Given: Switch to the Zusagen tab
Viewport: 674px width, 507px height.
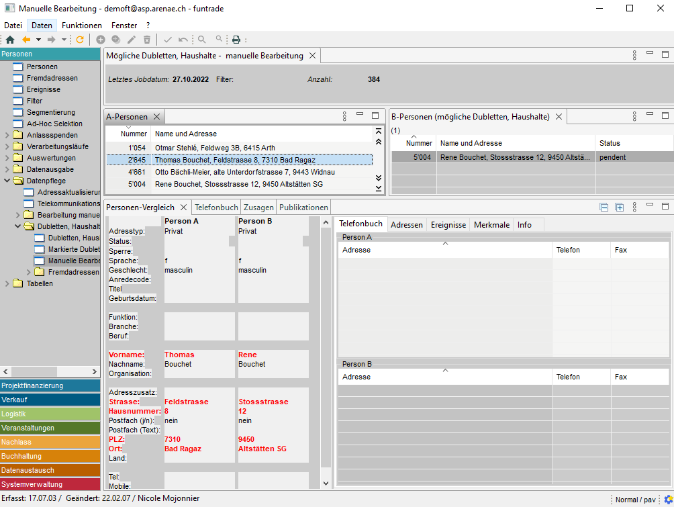Looking at the screenshot, I should (258, 208).
